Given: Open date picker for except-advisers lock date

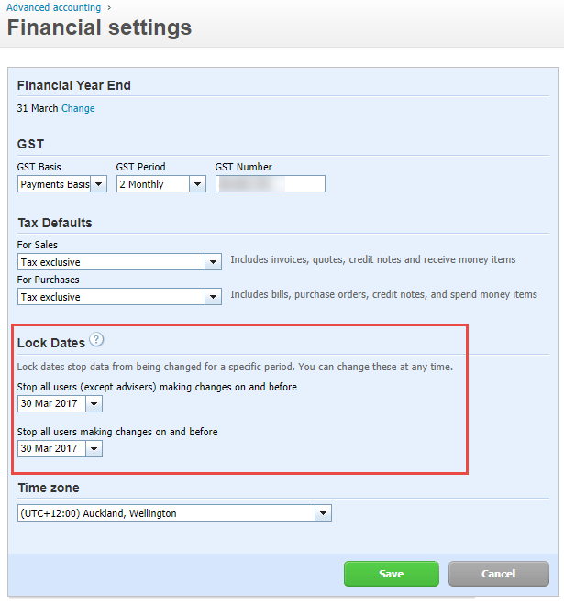Looking at the screenshot, I should 94,404.
